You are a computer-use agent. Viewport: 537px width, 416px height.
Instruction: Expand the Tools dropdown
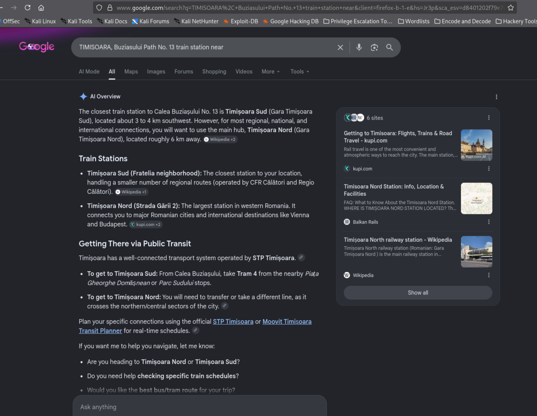300,71
